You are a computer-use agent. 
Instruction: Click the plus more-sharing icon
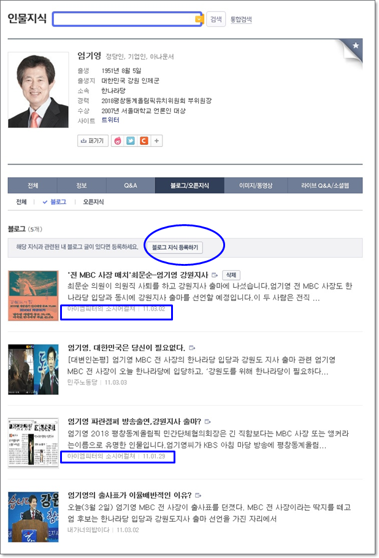[x=156, y=141]
